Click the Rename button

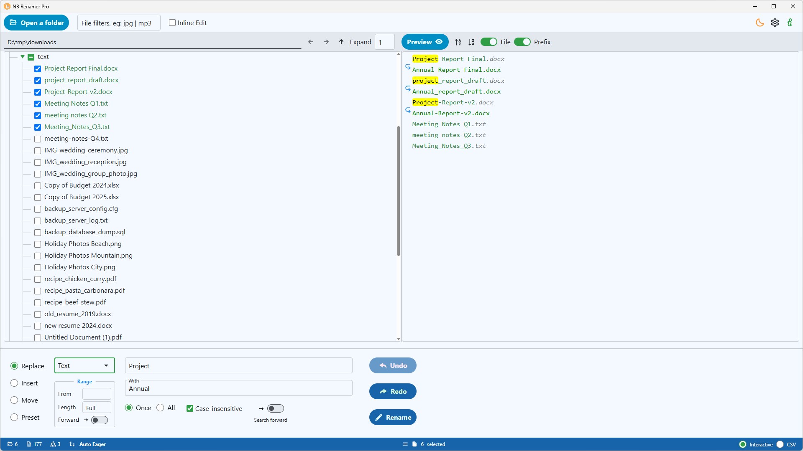pos(393,418)
